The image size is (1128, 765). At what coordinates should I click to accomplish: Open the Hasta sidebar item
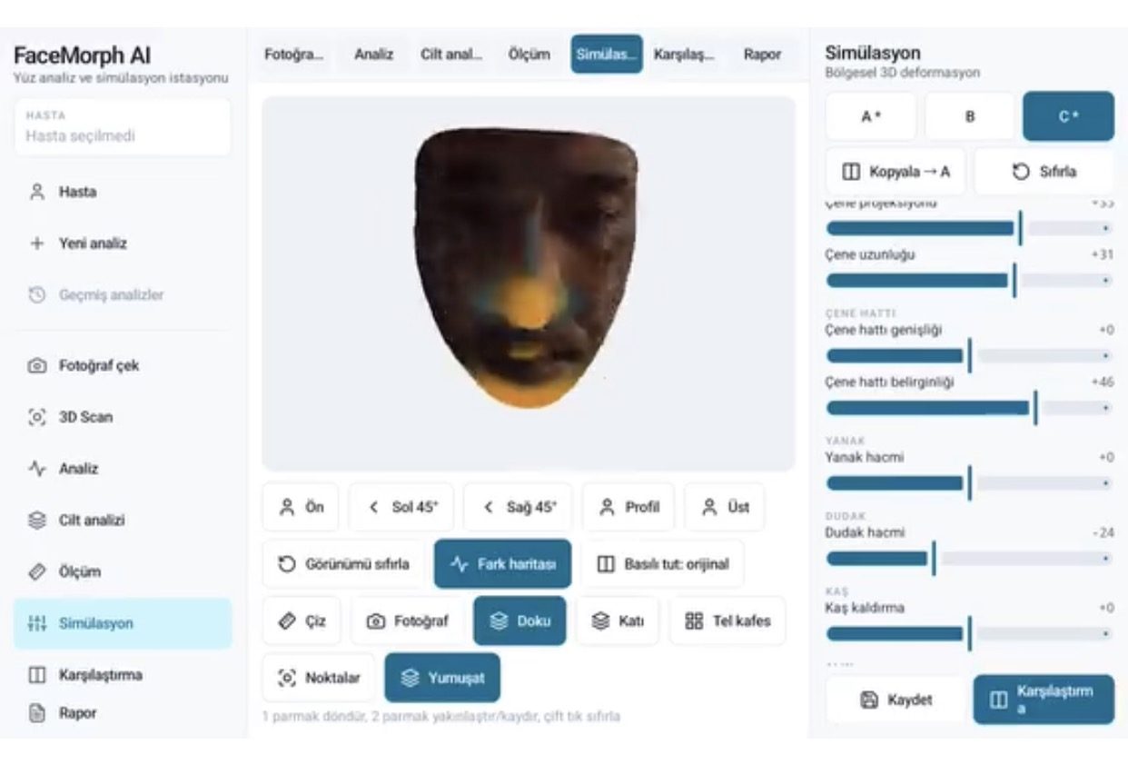coord(123,193)
